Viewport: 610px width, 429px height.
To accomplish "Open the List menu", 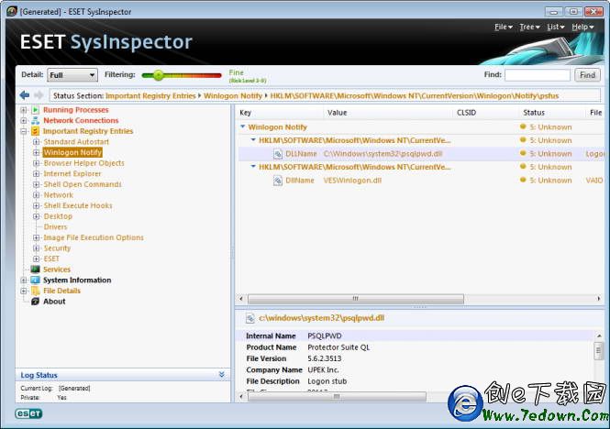I will pos(555,27).
